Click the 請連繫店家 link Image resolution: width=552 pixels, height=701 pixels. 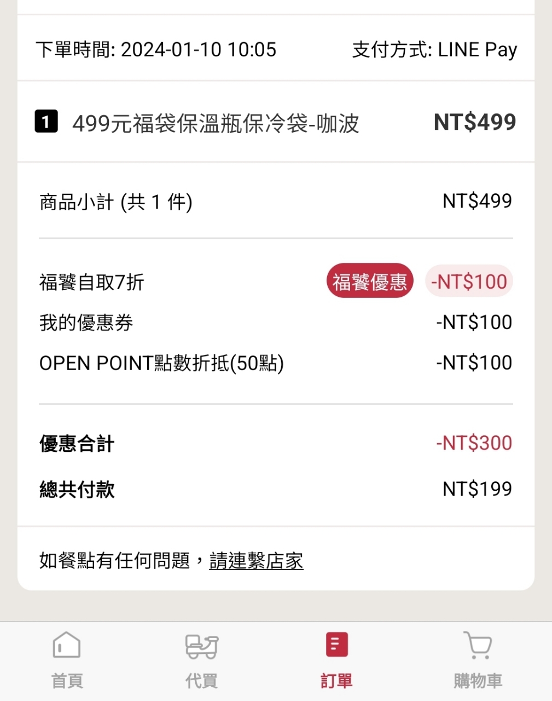click(x=256, y=561)
